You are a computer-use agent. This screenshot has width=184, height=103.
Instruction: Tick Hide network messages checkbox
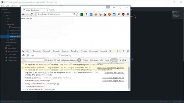[55, 60]
